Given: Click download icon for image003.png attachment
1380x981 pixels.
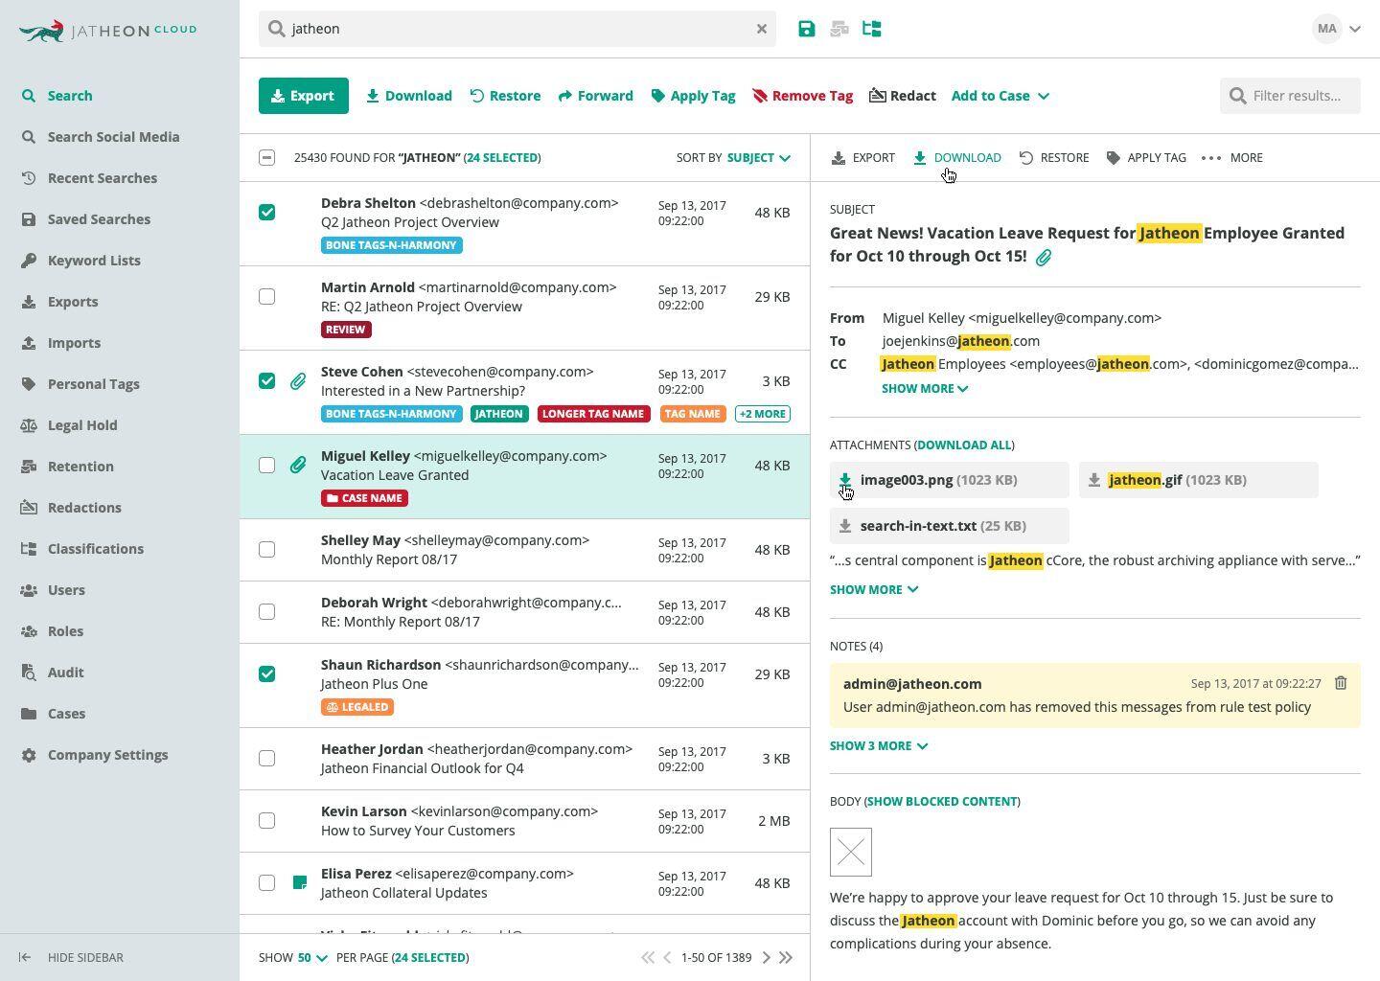Looking at the screenshot, I should pos(845,479).
